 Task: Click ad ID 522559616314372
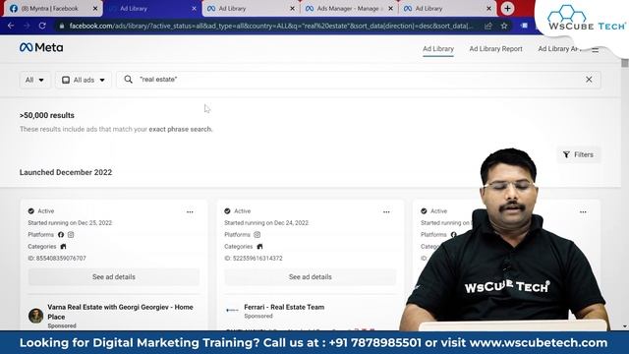click(254, 258)
